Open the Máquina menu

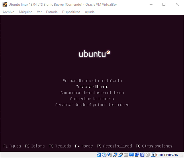click(26, 12)
